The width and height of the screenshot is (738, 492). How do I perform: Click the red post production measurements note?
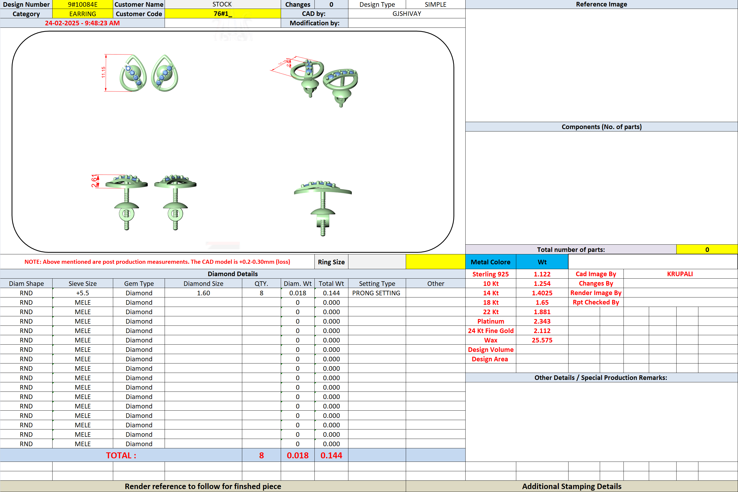[x=157, y=262]
